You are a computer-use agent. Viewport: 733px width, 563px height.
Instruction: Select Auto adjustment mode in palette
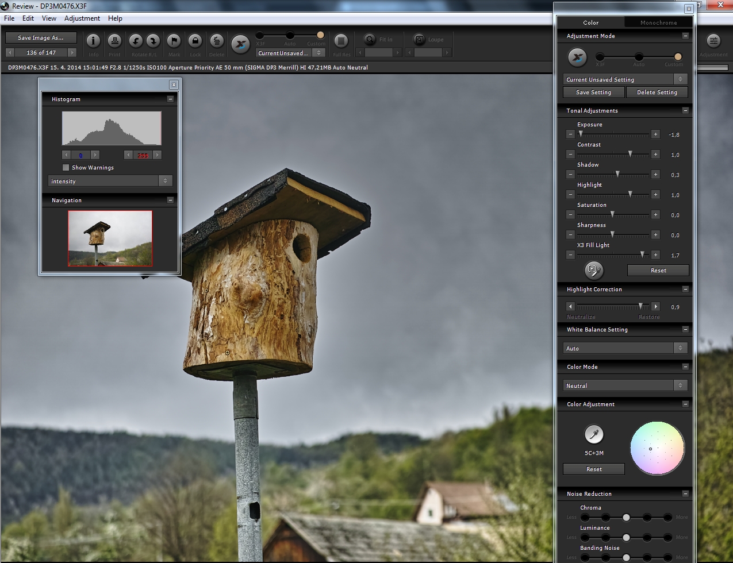coord(639,57)
